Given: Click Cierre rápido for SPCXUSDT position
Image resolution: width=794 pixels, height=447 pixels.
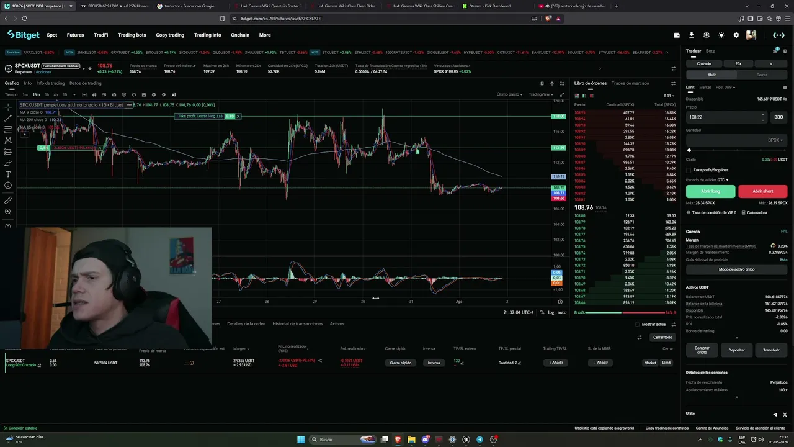Looking at the screenshot, I should coord(401,363).
